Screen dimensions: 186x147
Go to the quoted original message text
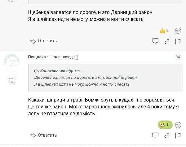pyautogui.click(x=85, y=81)
